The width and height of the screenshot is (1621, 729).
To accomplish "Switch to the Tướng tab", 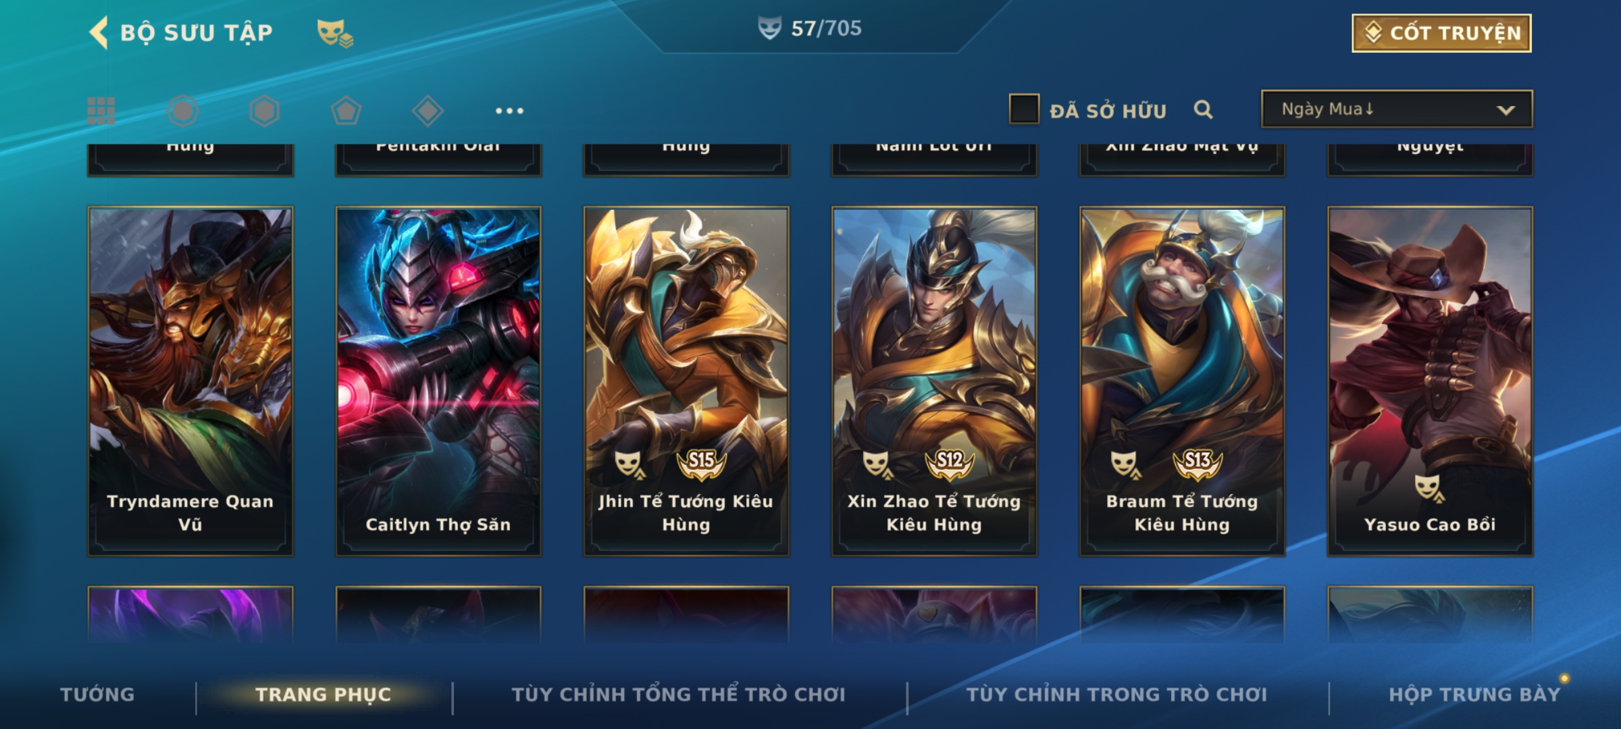I will click(x=97, y=694).
